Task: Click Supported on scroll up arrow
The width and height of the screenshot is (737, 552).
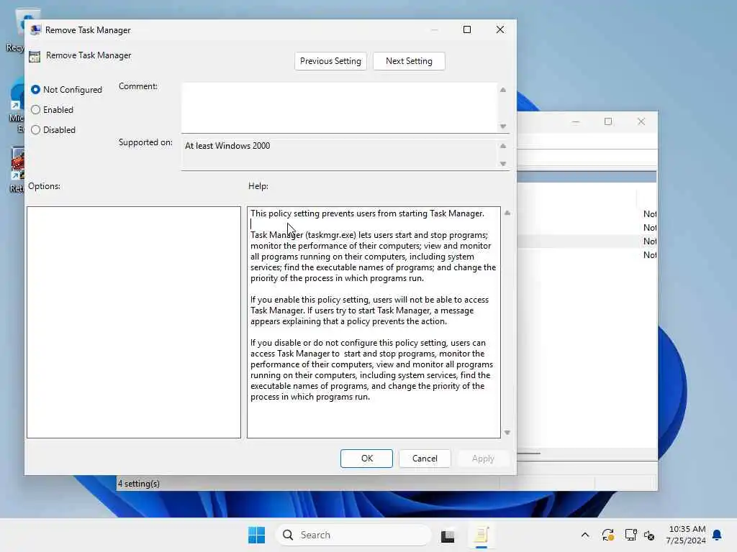Action: tap(503, 146)
